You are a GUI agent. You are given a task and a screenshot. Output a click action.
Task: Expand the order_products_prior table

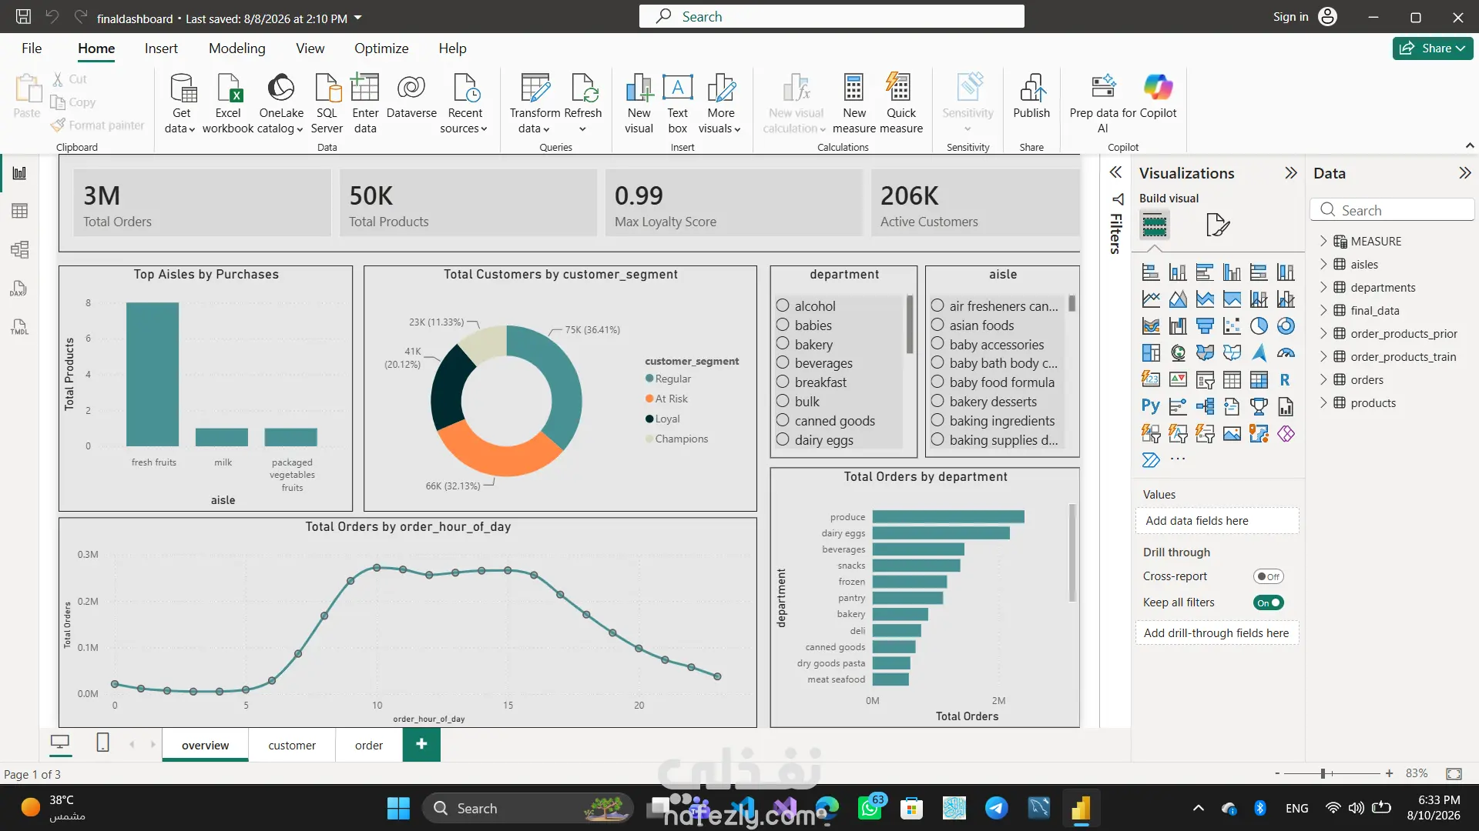1323,333
